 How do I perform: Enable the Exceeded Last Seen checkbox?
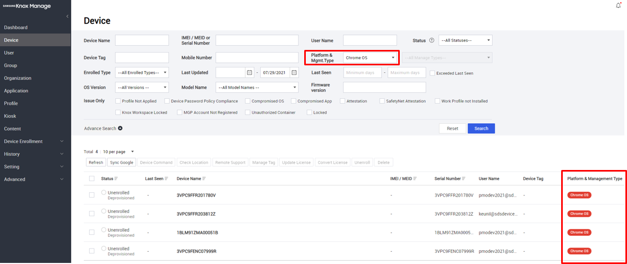432,73
